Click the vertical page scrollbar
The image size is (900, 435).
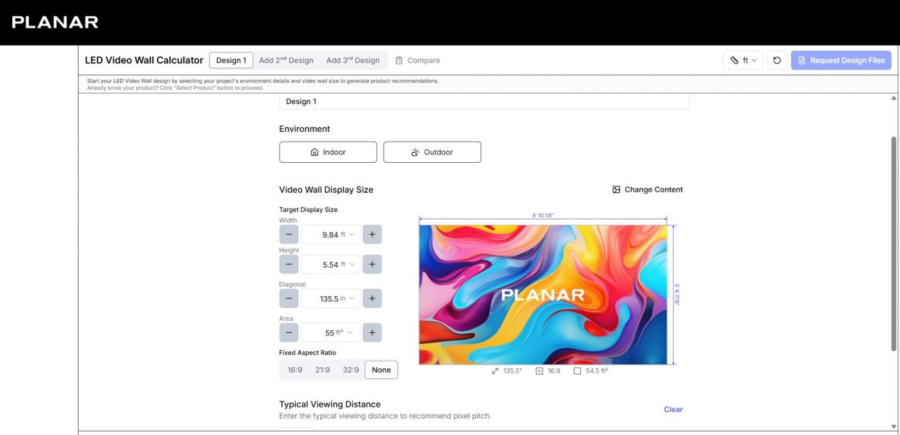(894, 244)
